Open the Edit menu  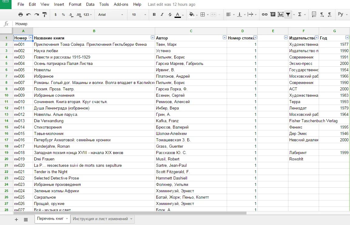(32, 4)
